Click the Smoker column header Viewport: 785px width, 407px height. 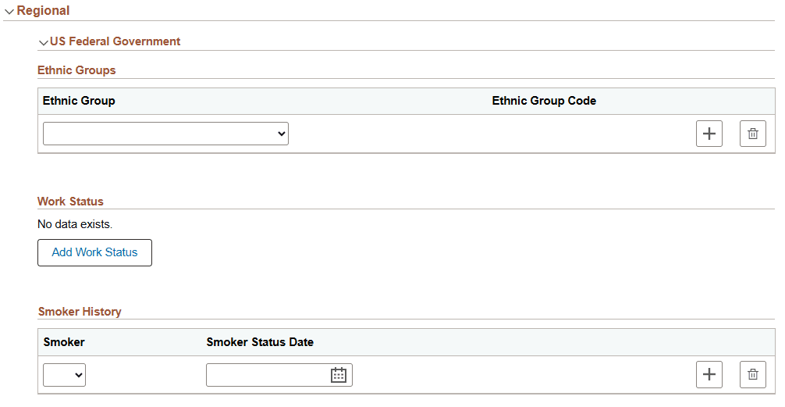click(x=64, y=341)
